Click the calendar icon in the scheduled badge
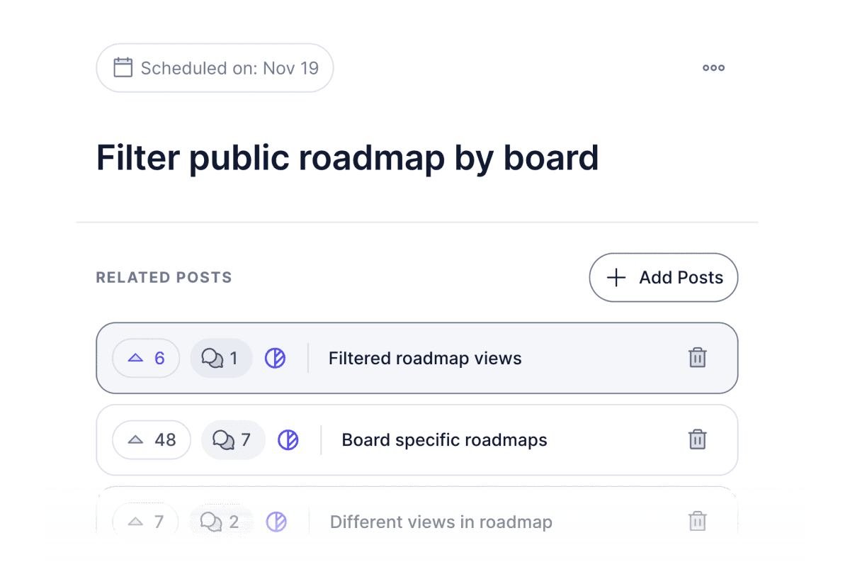The height and width of the screenshot is (567, 850). (x=123, y=68)
